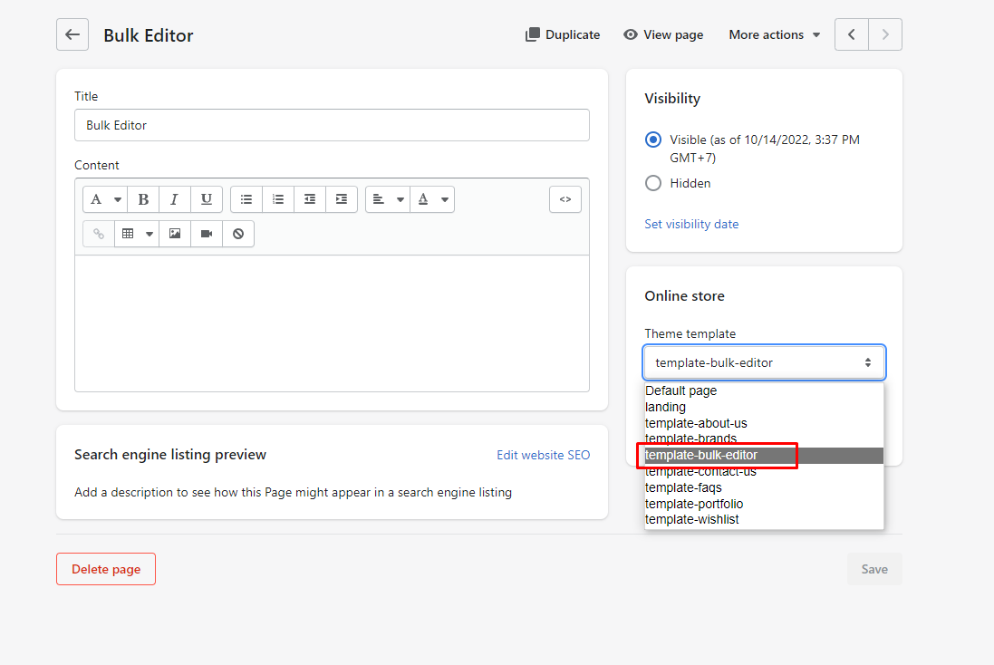Screen dimensions: 994x665
Task: Select the Visible radio button
Action: pyautogui.click(x=653, y=140)
